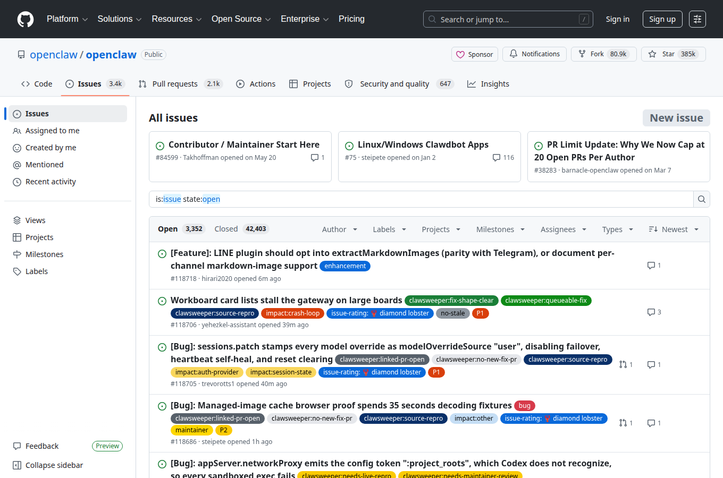723x478 pixels.
Task: Open the Insights tab
Action: point(488,84)
